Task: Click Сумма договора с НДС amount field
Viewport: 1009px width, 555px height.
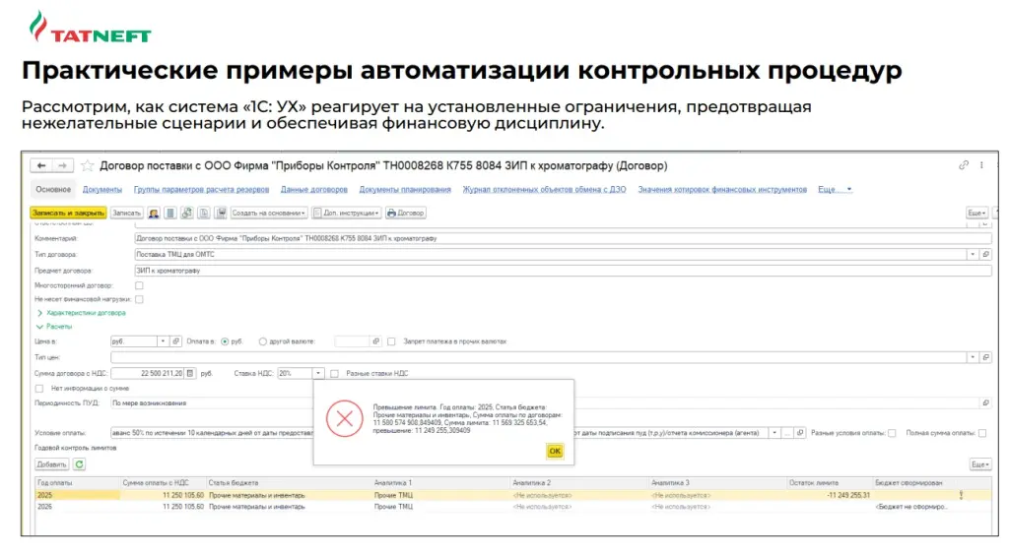Action: point(148,373)
